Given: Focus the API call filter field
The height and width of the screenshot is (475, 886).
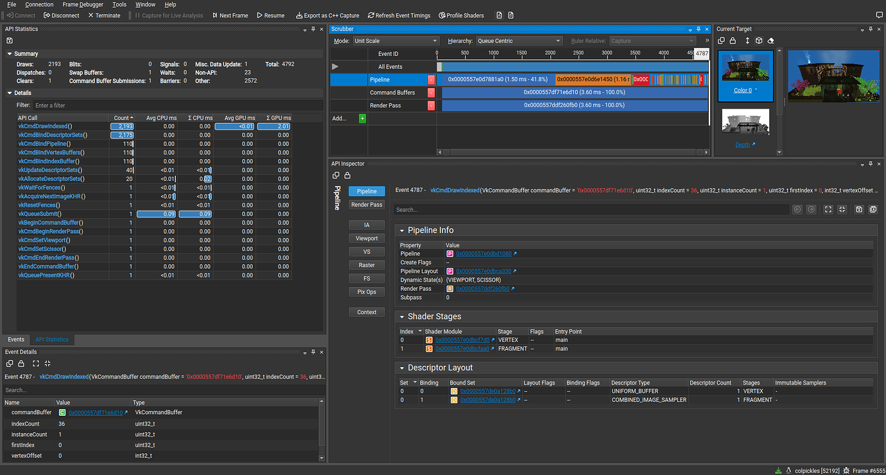Looking at the screenshot, I should click(x=178, y=105).
